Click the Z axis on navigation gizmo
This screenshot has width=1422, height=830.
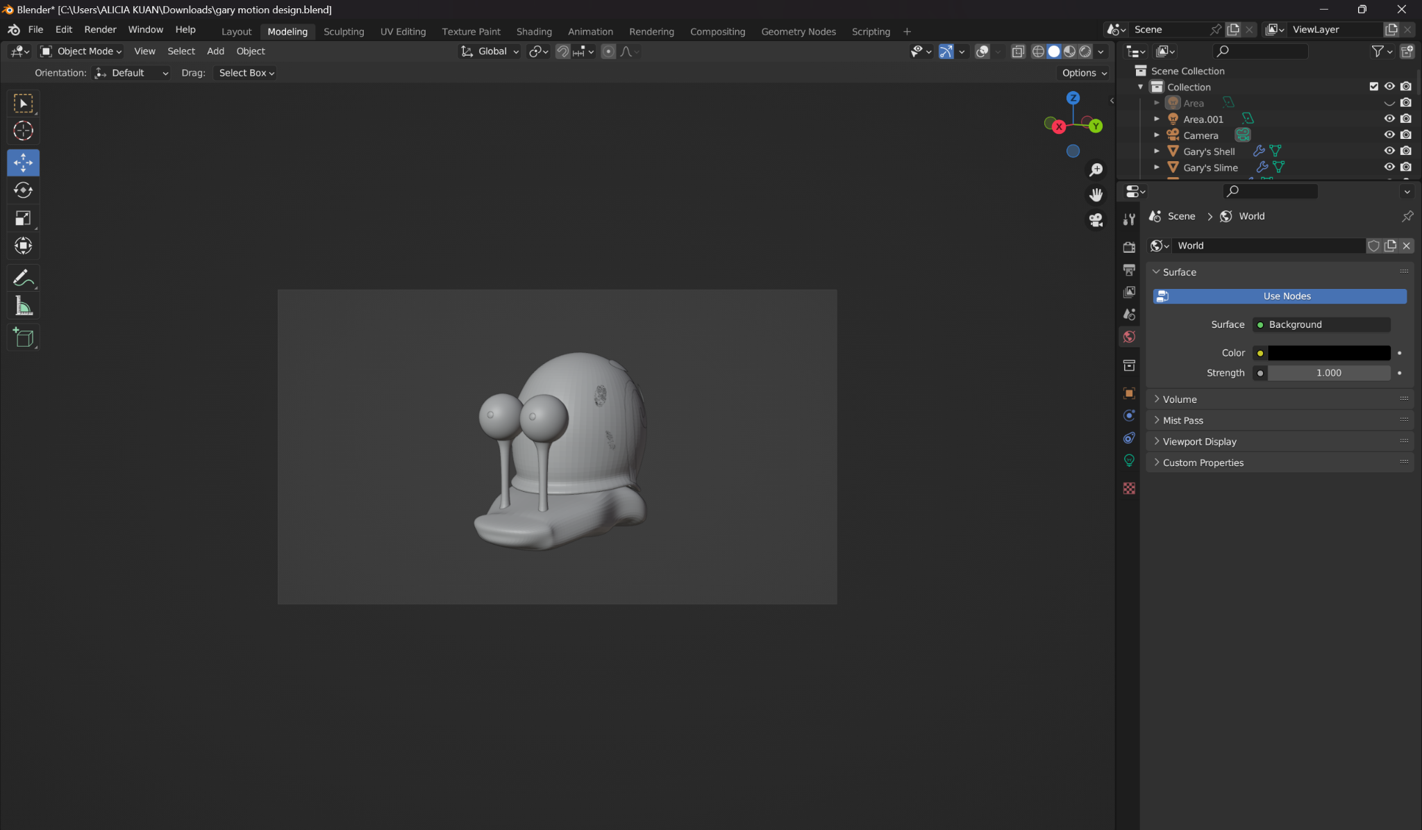point(1073,98)
